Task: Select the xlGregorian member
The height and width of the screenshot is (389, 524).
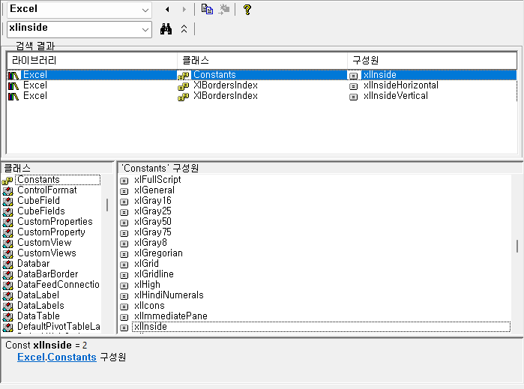Action: pyautogui.click(x=158, y=253)
